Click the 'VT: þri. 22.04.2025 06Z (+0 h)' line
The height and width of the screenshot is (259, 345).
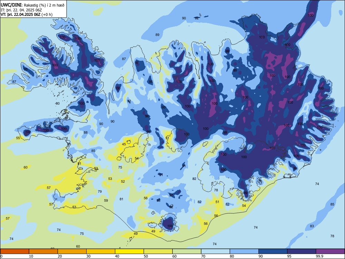tap(27, 15)
